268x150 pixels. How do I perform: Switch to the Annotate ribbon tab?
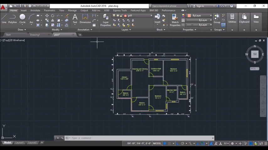(x=35, y=10)
